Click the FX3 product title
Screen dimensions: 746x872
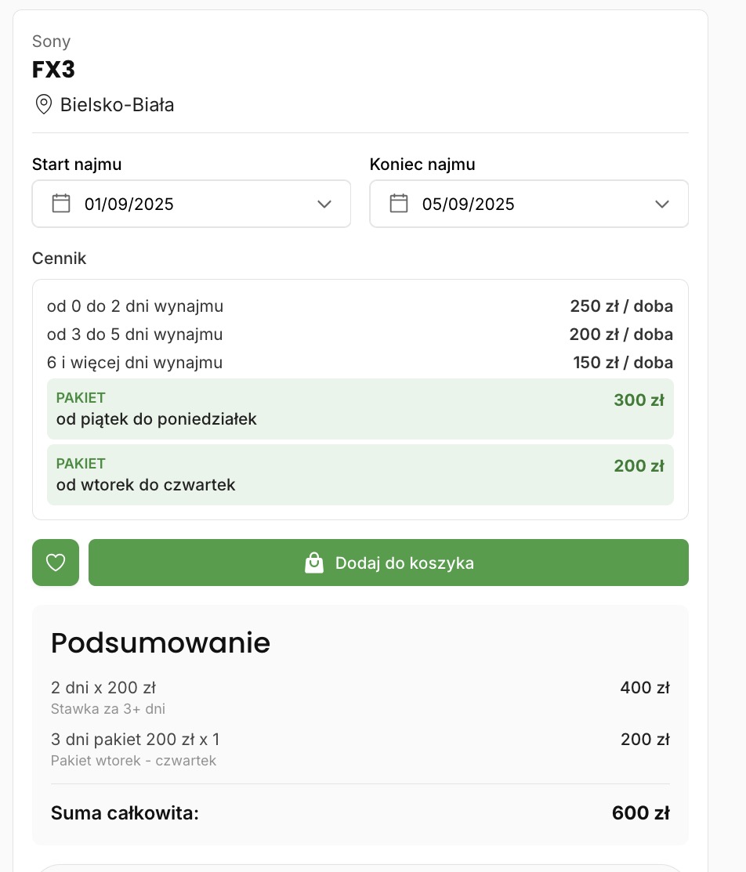coord(53,70)
